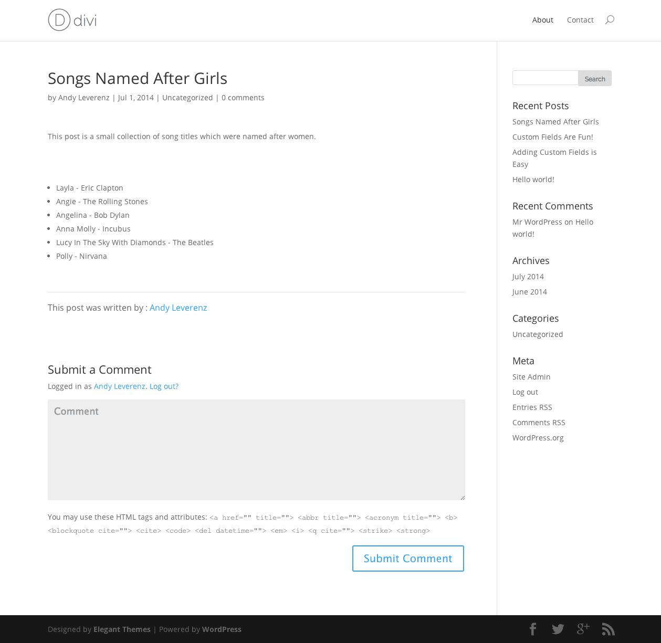The image size is (661, 643).
Task: Open the June 2014 archive
Action: [530, 292]
